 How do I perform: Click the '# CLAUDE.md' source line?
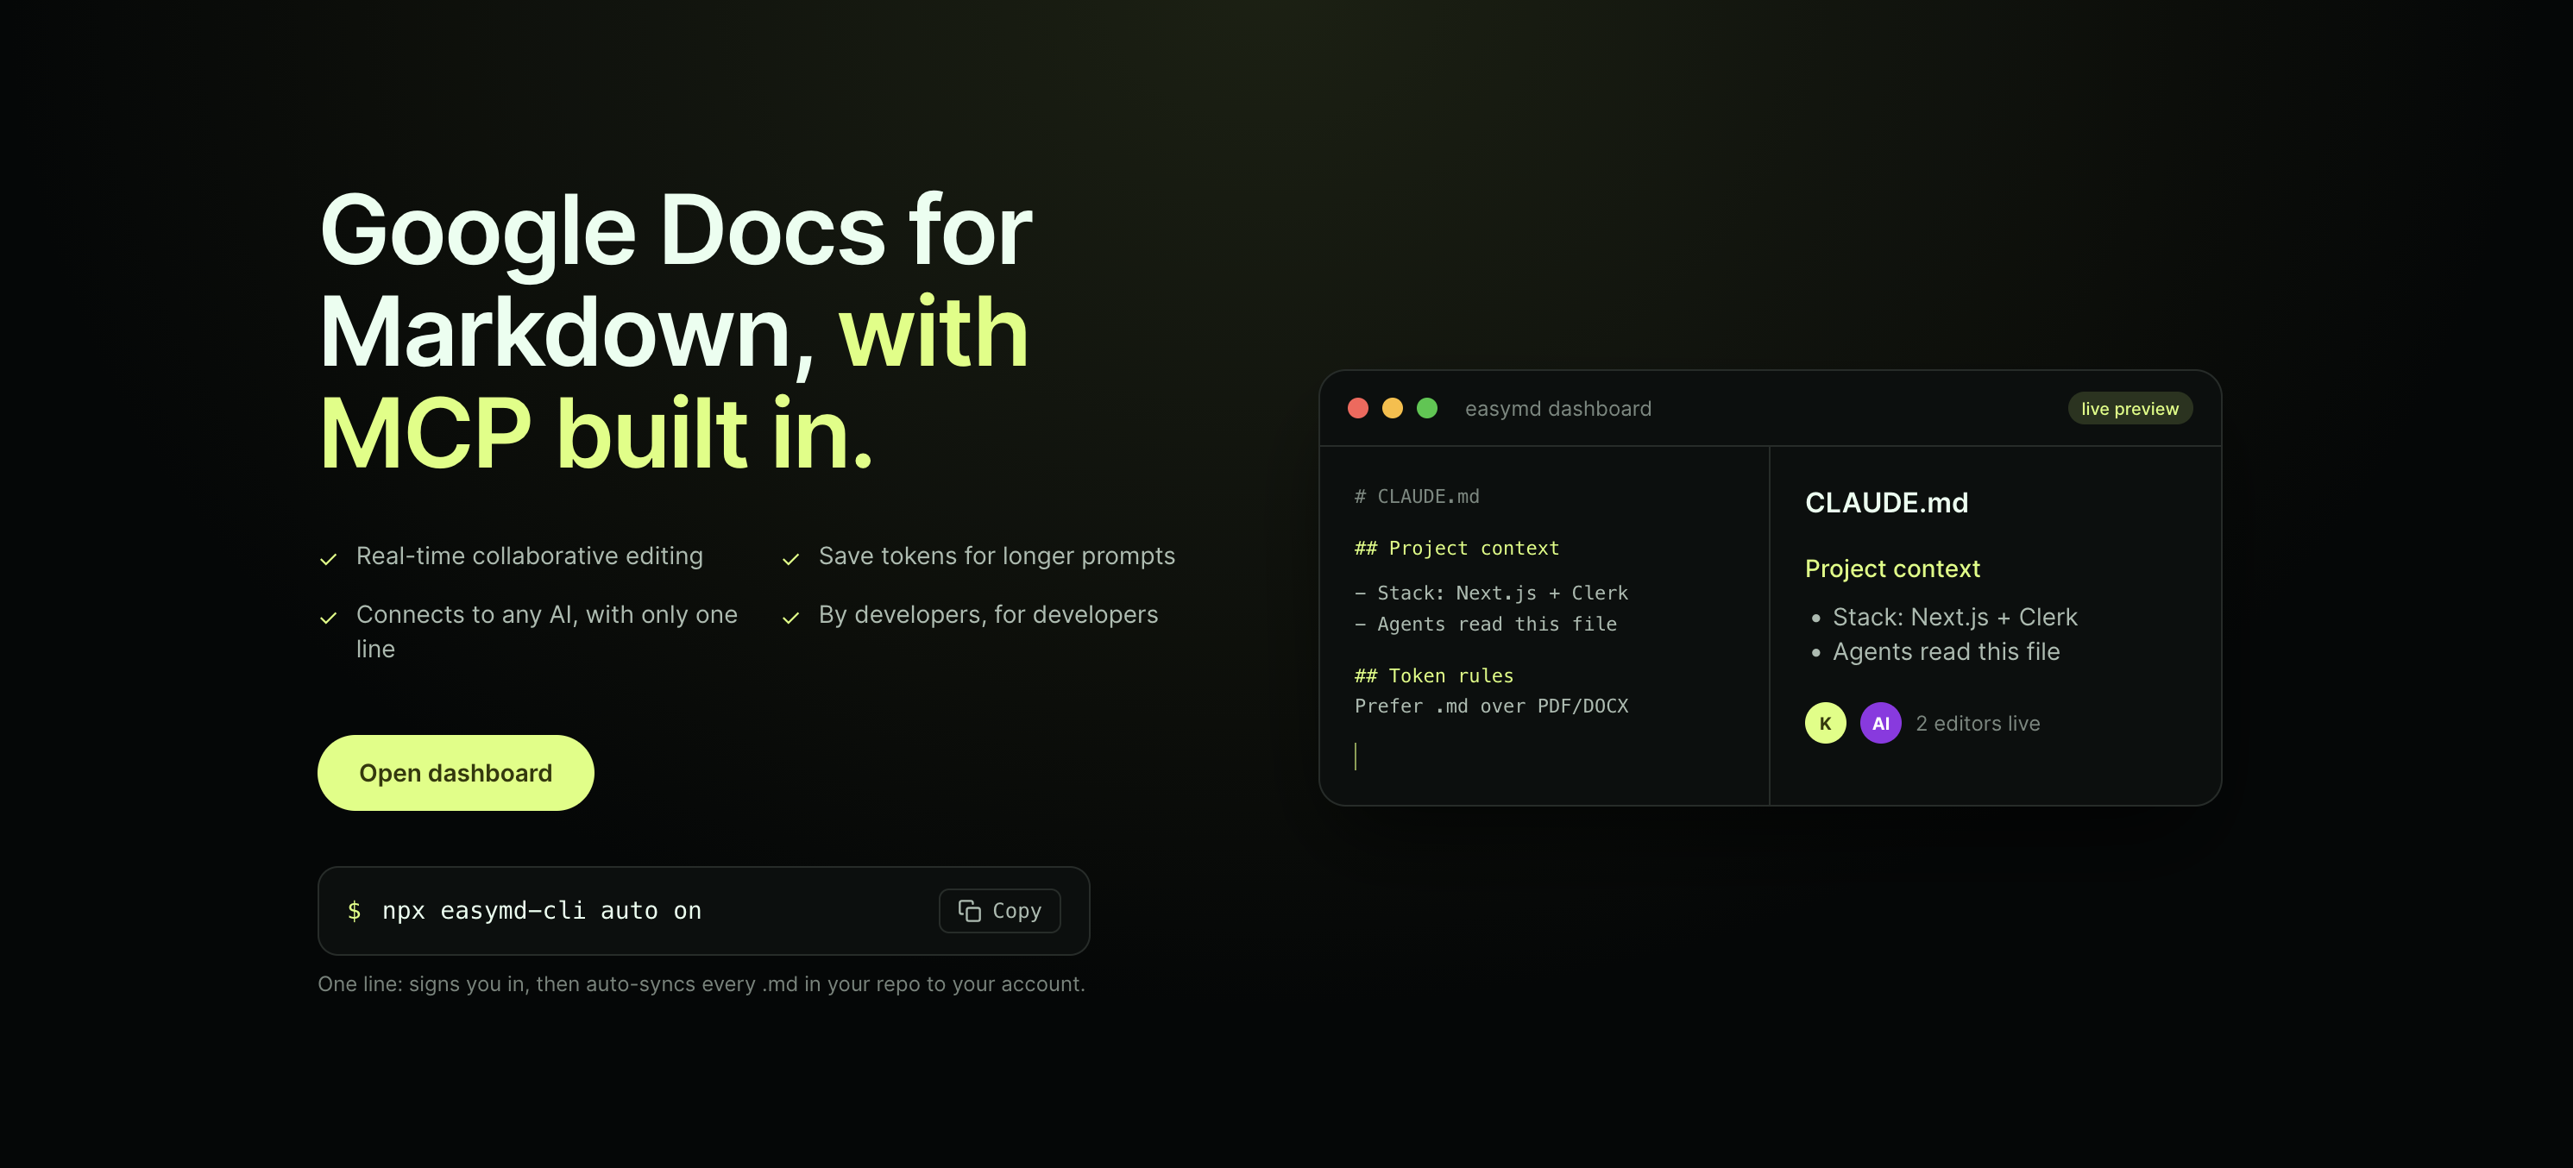[1416, 496]
